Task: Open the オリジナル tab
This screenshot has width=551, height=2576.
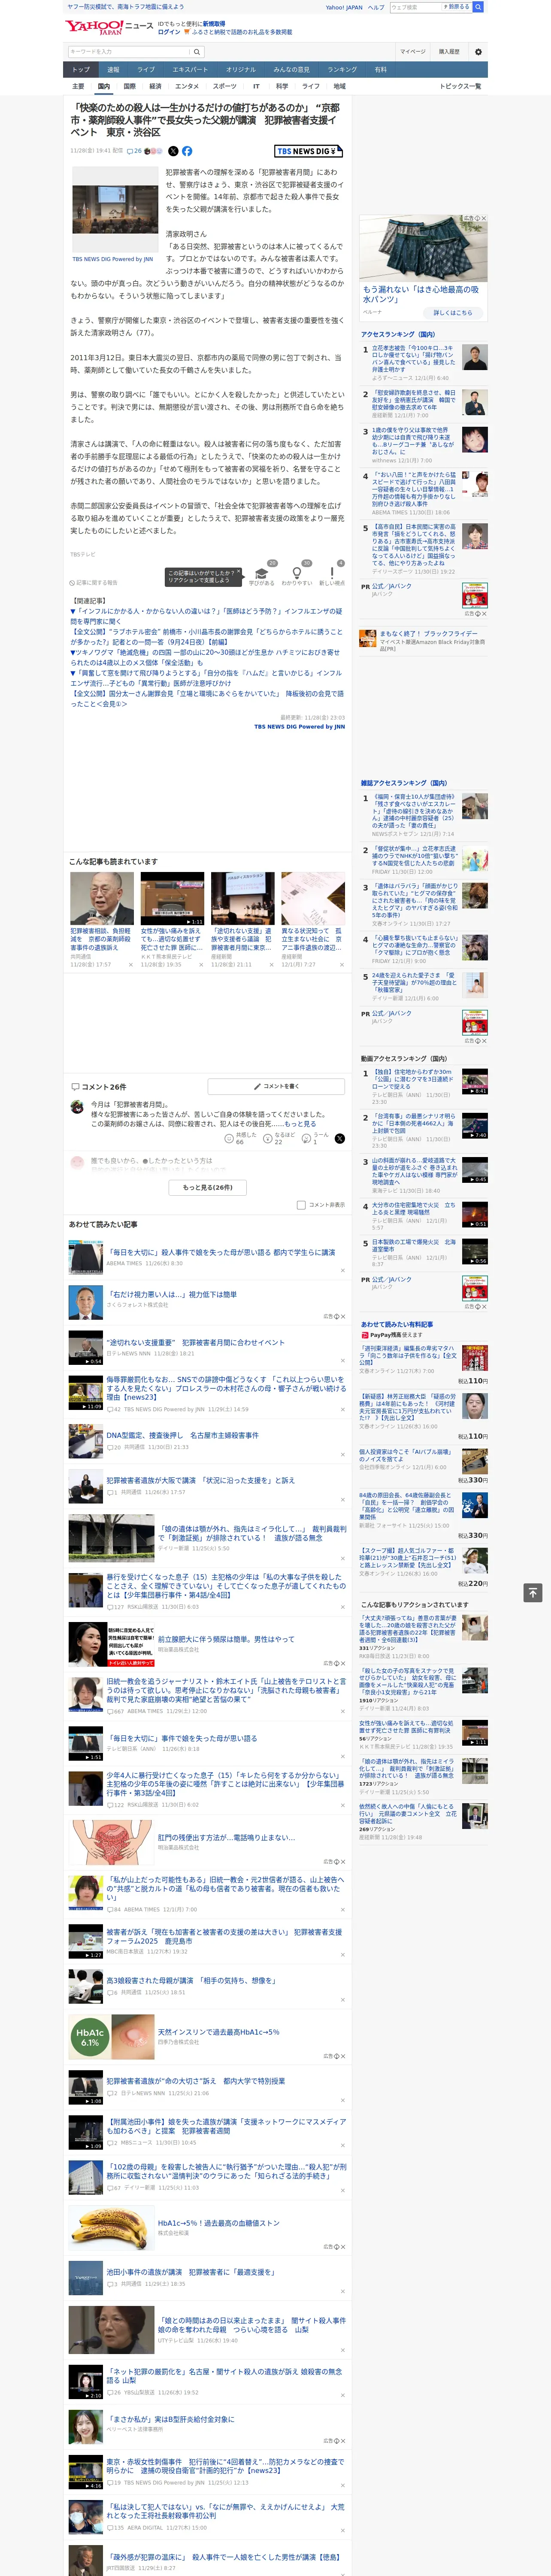Action: tap(241, 70)
